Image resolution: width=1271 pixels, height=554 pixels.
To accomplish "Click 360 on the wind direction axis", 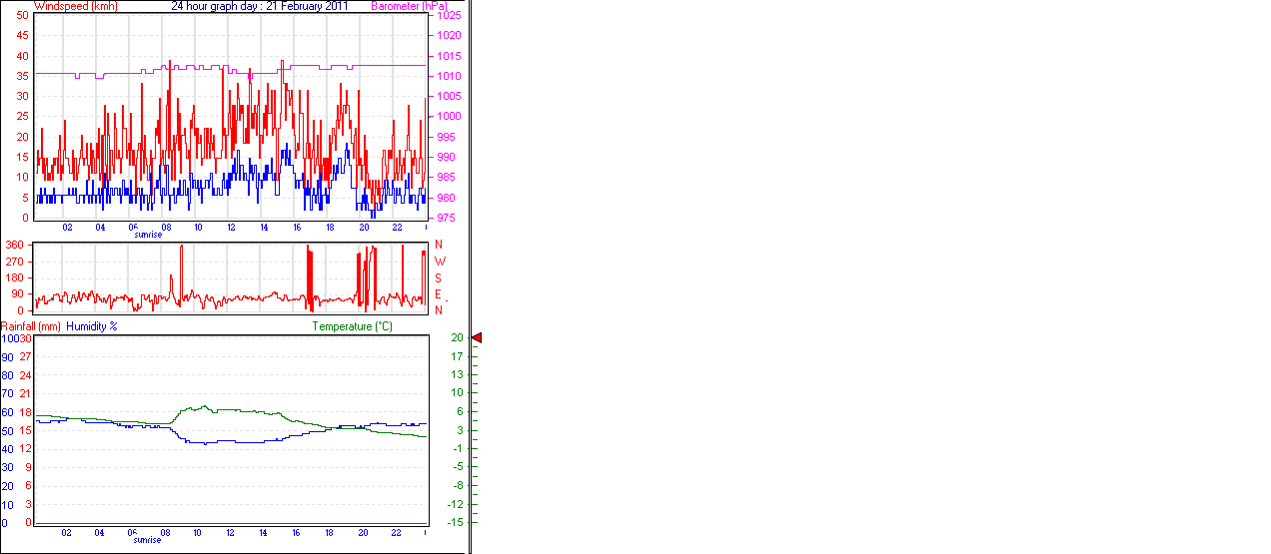I will tap(15, 245).
